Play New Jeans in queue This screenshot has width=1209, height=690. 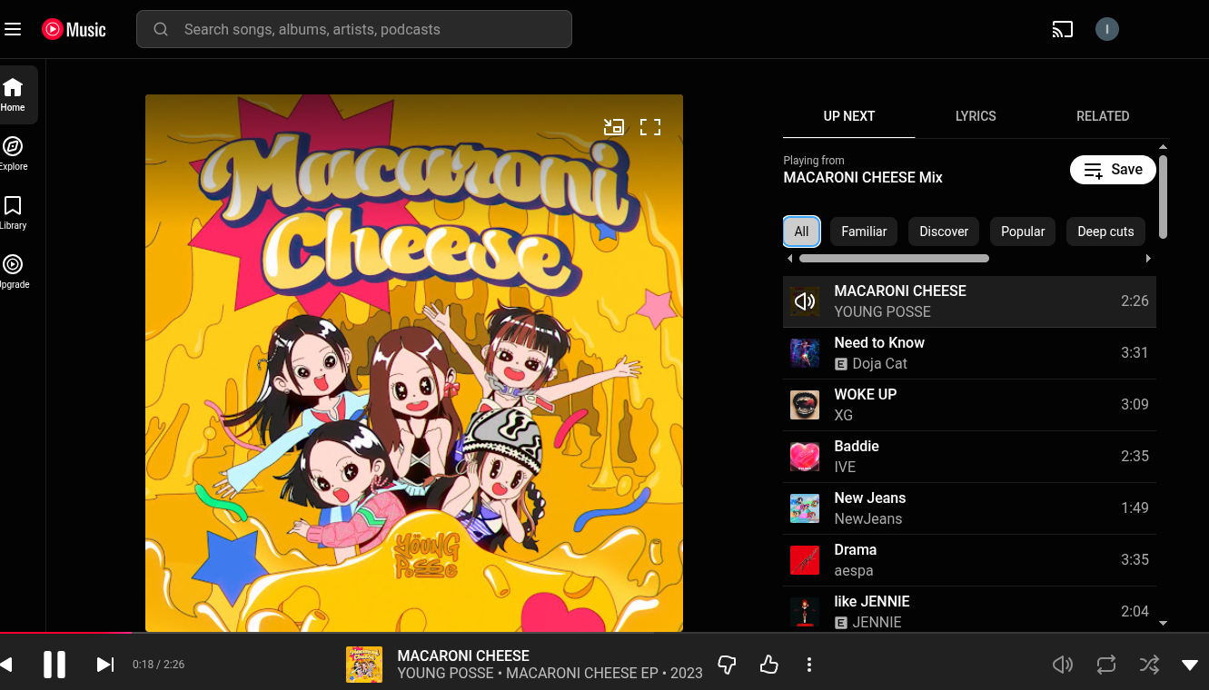click(969, 508)
